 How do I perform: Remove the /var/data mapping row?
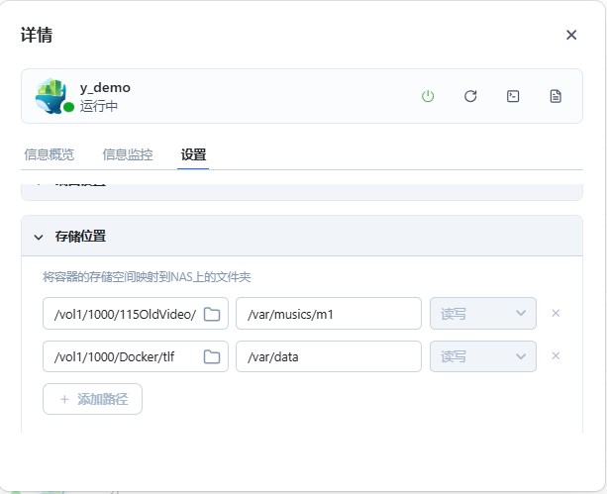click(556, 355)
